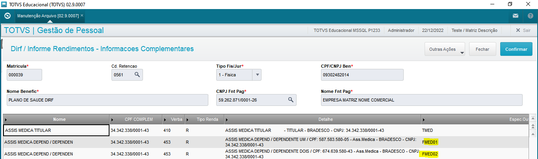Click the Fechar button
The width and height of the screenshot is (538, 159).
coord(482,49)
